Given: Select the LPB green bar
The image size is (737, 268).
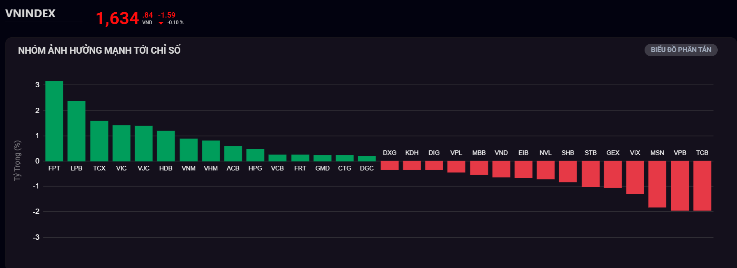Looking at the screenshot, I should pos(76,131).
